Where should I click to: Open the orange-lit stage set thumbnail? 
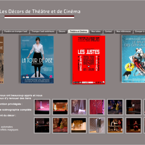(x=60, y=107)
